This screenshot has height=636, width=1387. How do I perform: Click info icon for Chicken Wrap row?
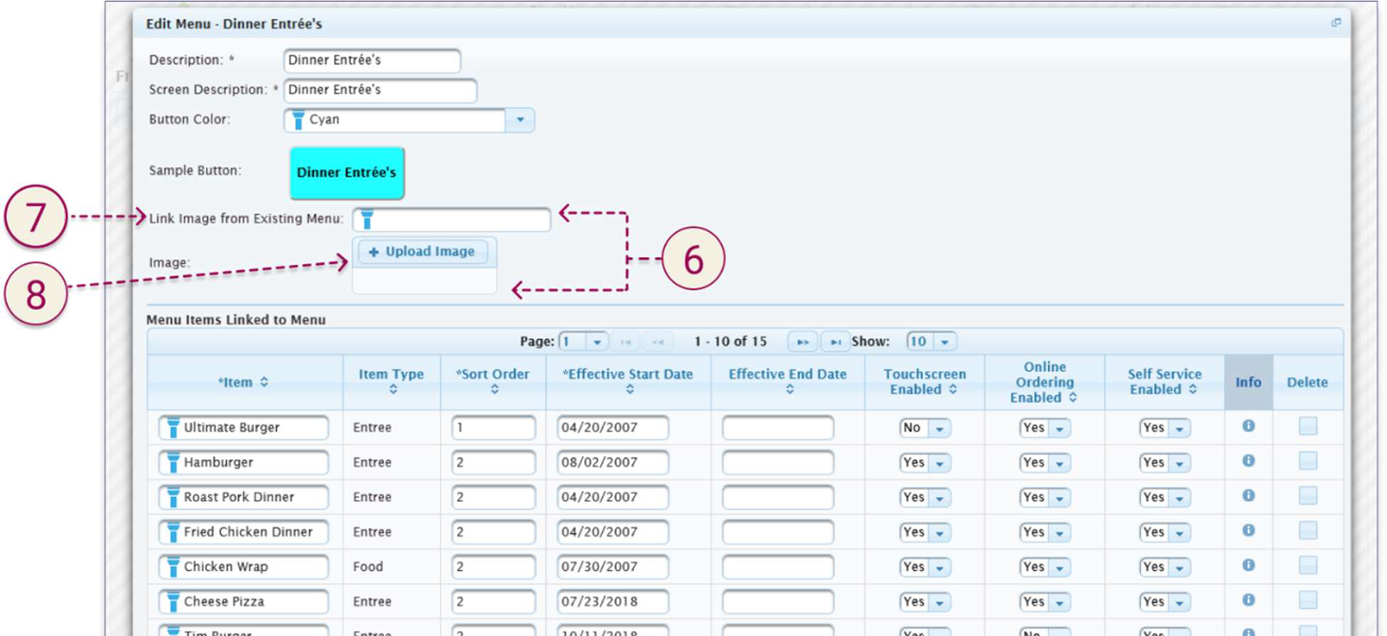pyautogui.click(x=1248, y=565)
